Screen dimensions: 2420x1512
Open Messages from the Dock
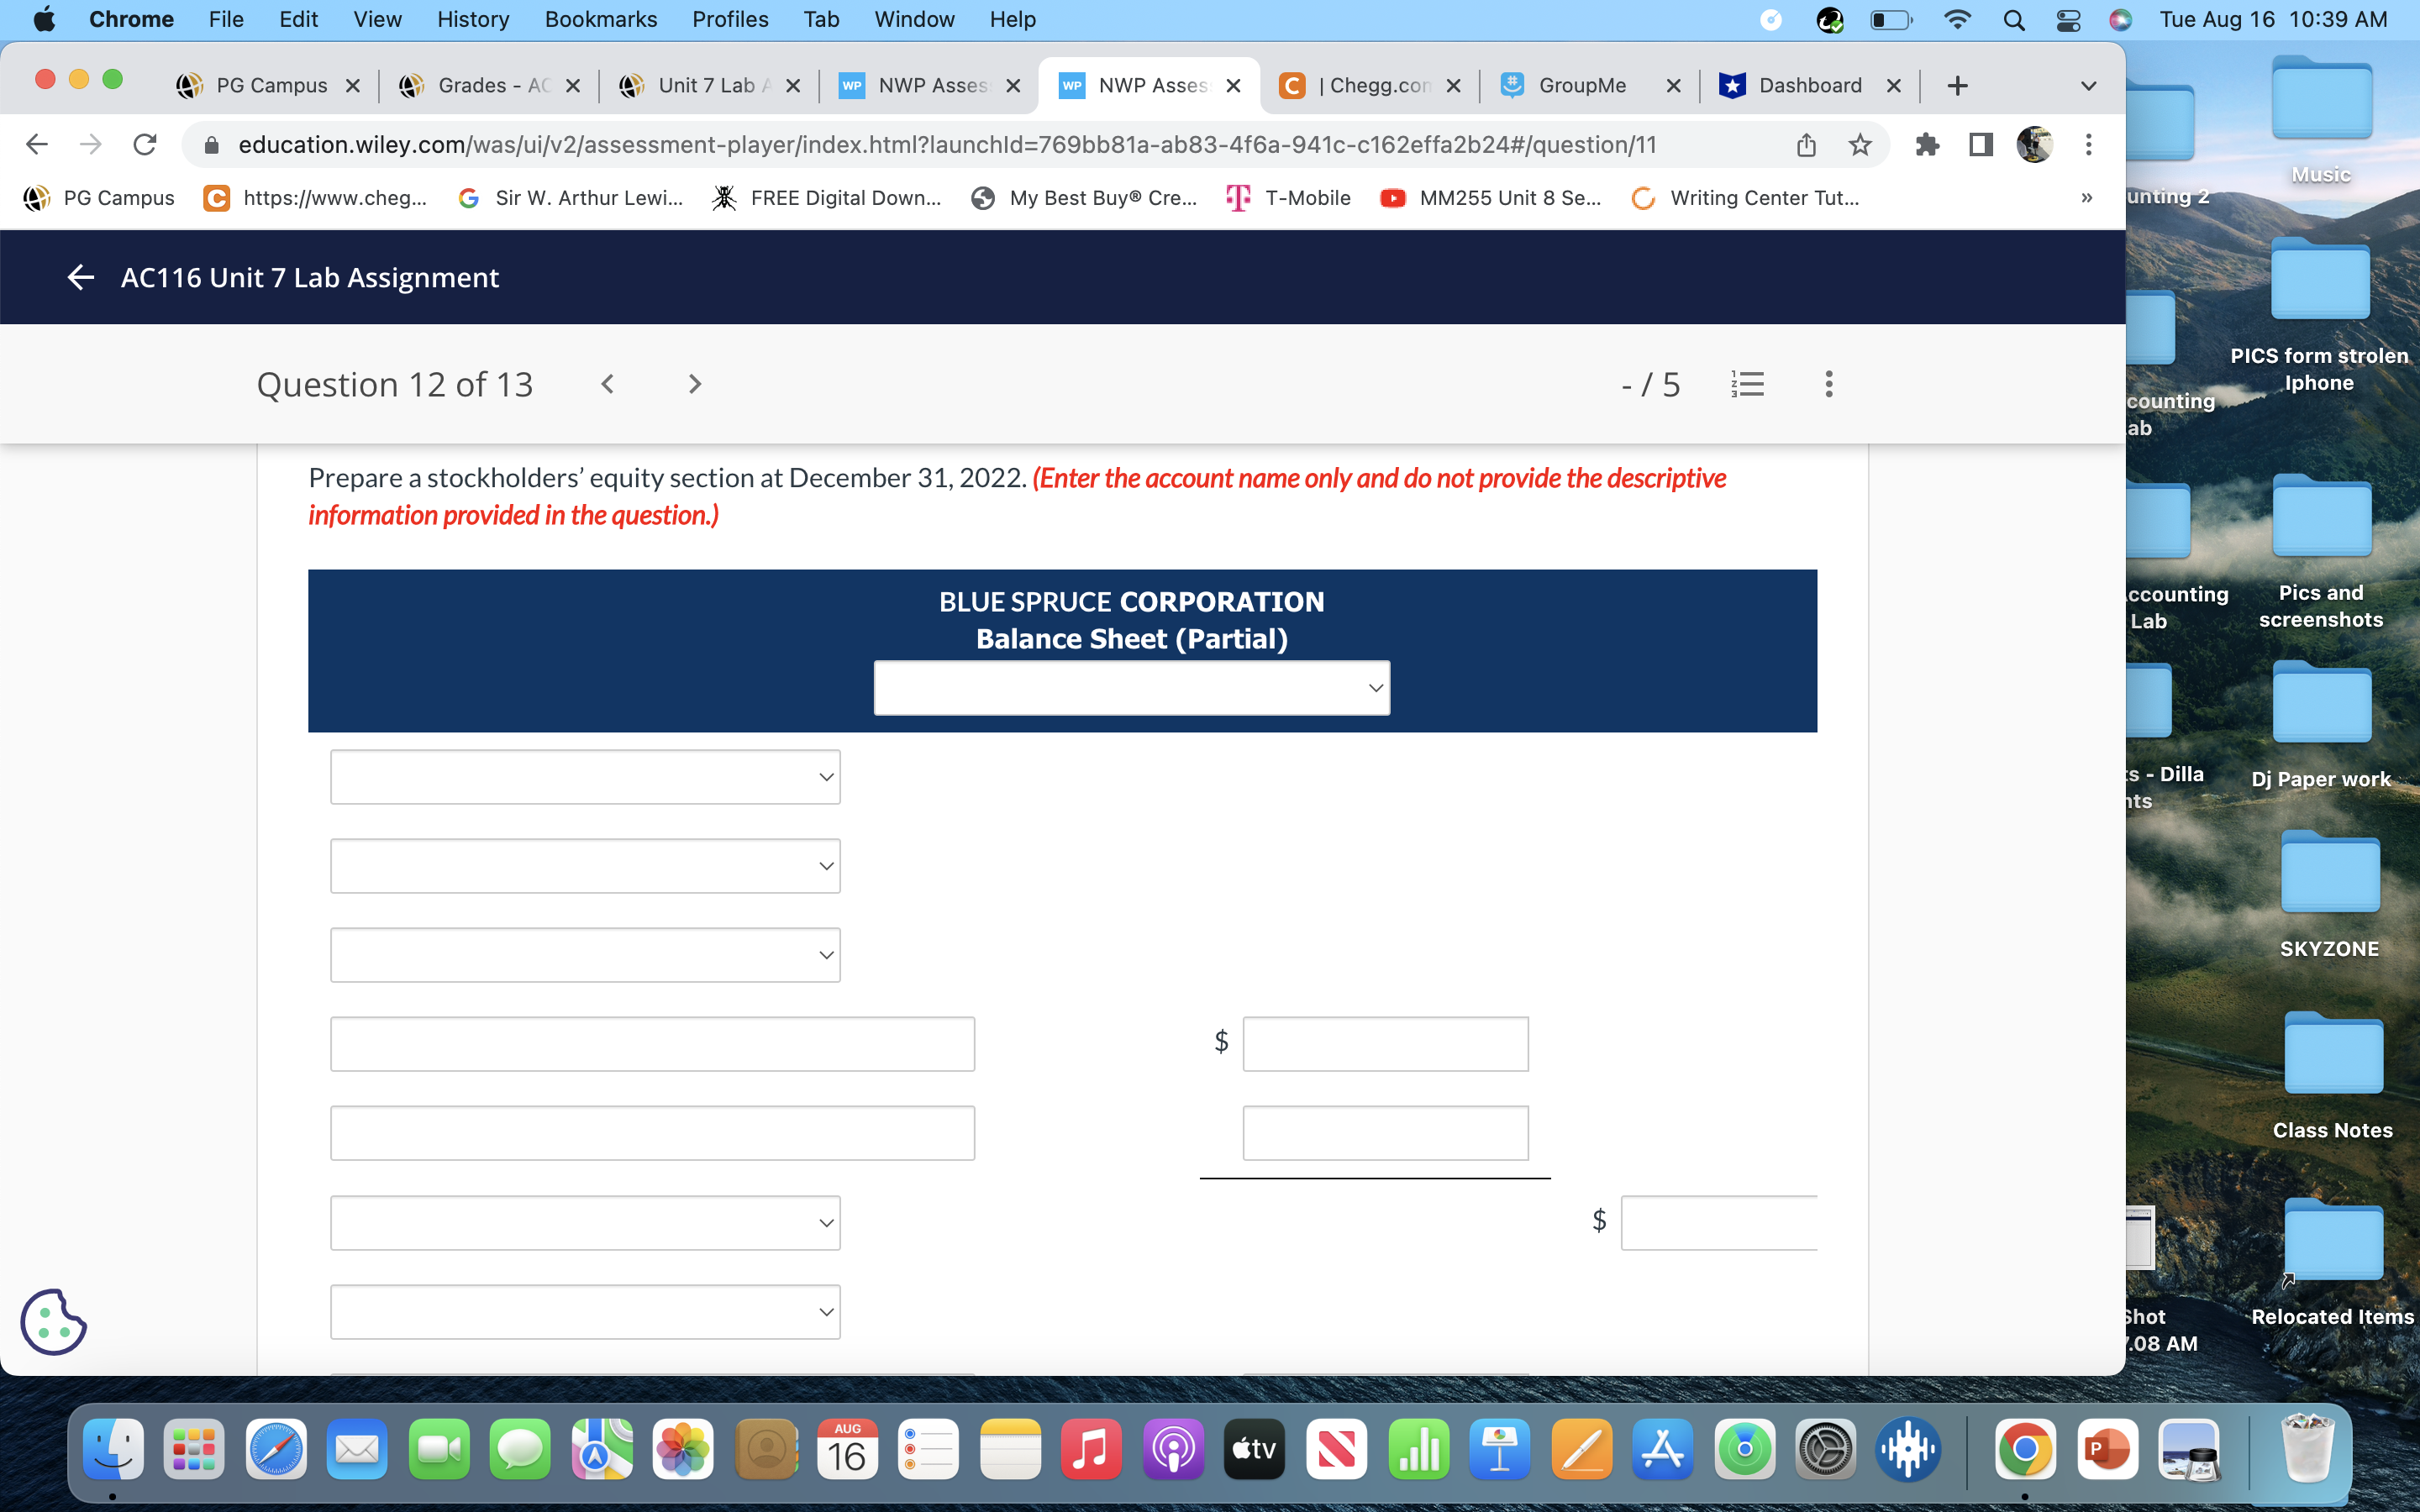point(520,1448)
